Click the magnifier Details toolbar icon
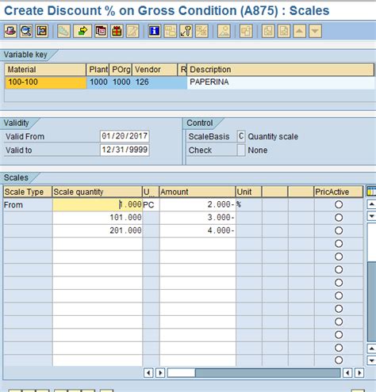 point(26,31)
